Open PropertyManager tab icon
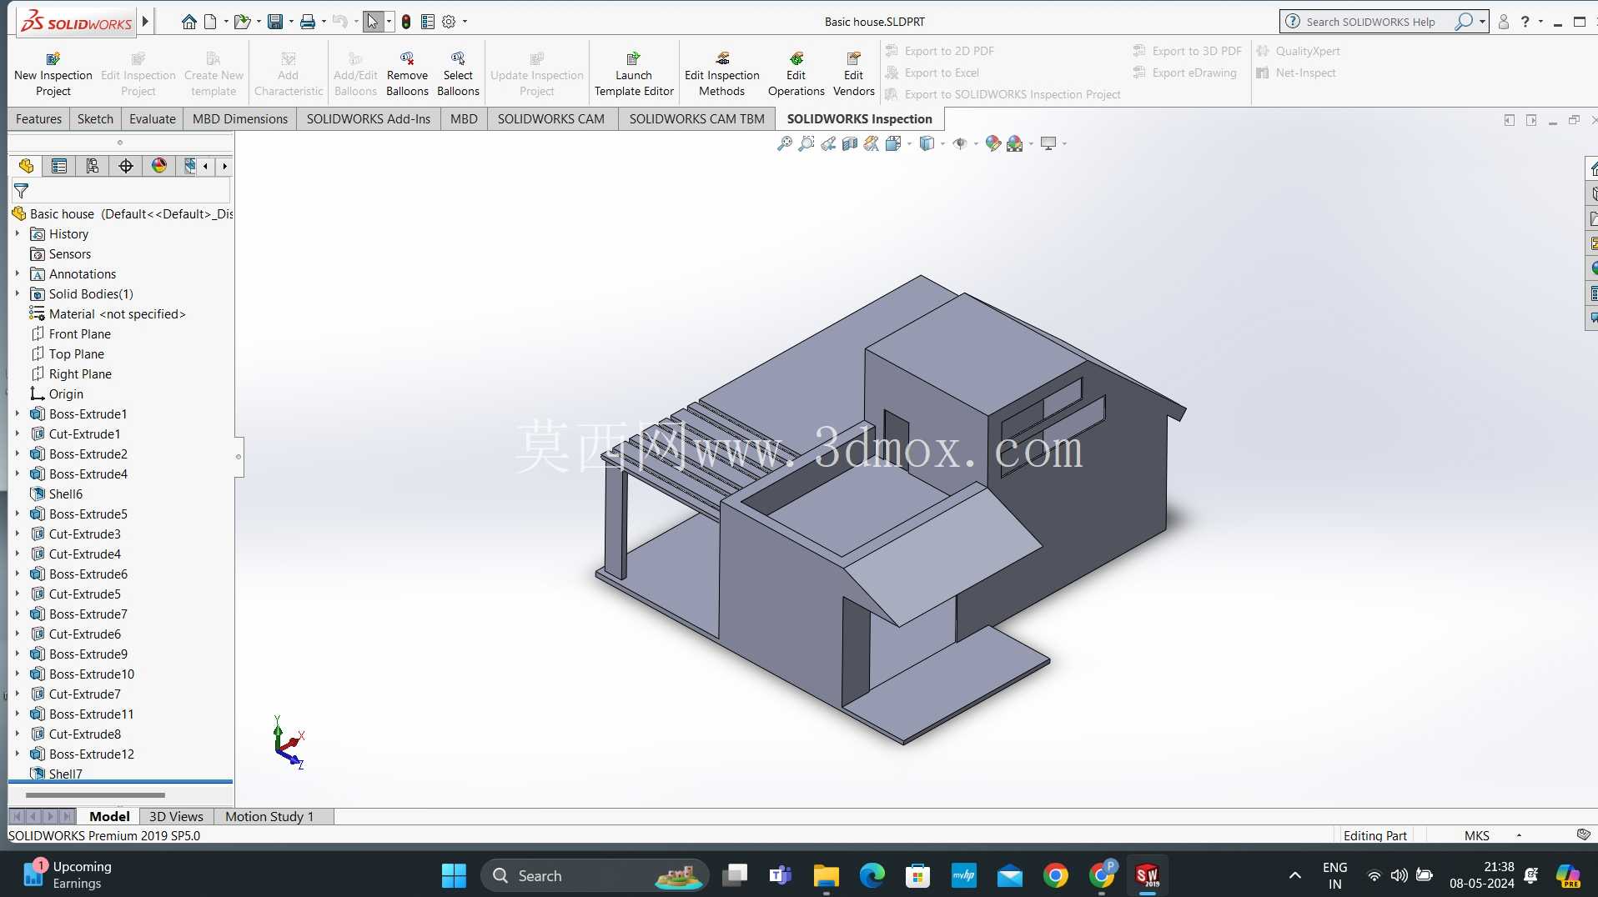 point(59,166)
